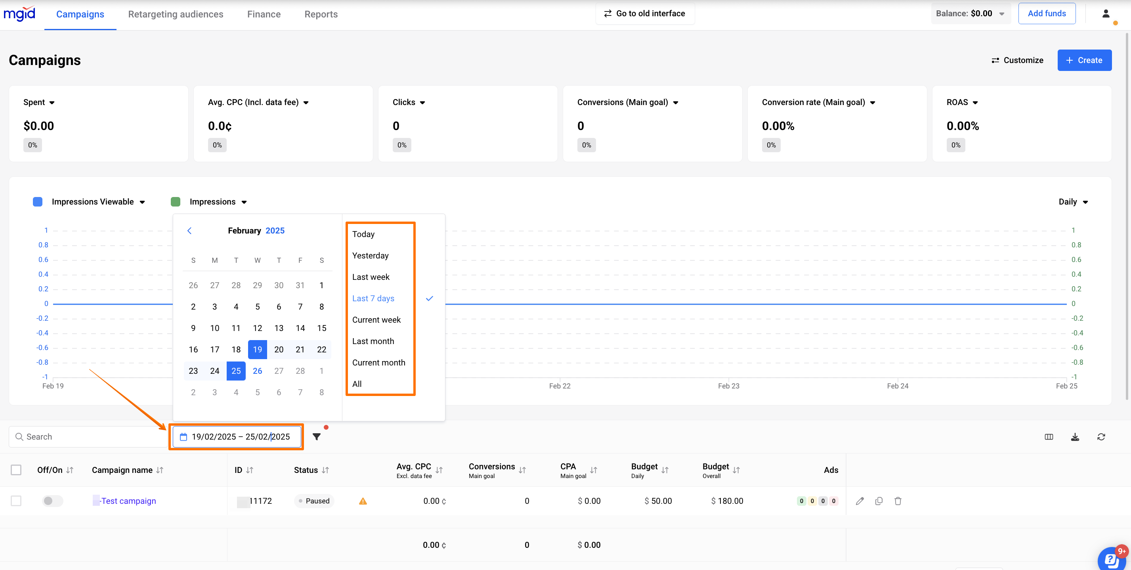Refresh the campaign table

pos(1101,436)
